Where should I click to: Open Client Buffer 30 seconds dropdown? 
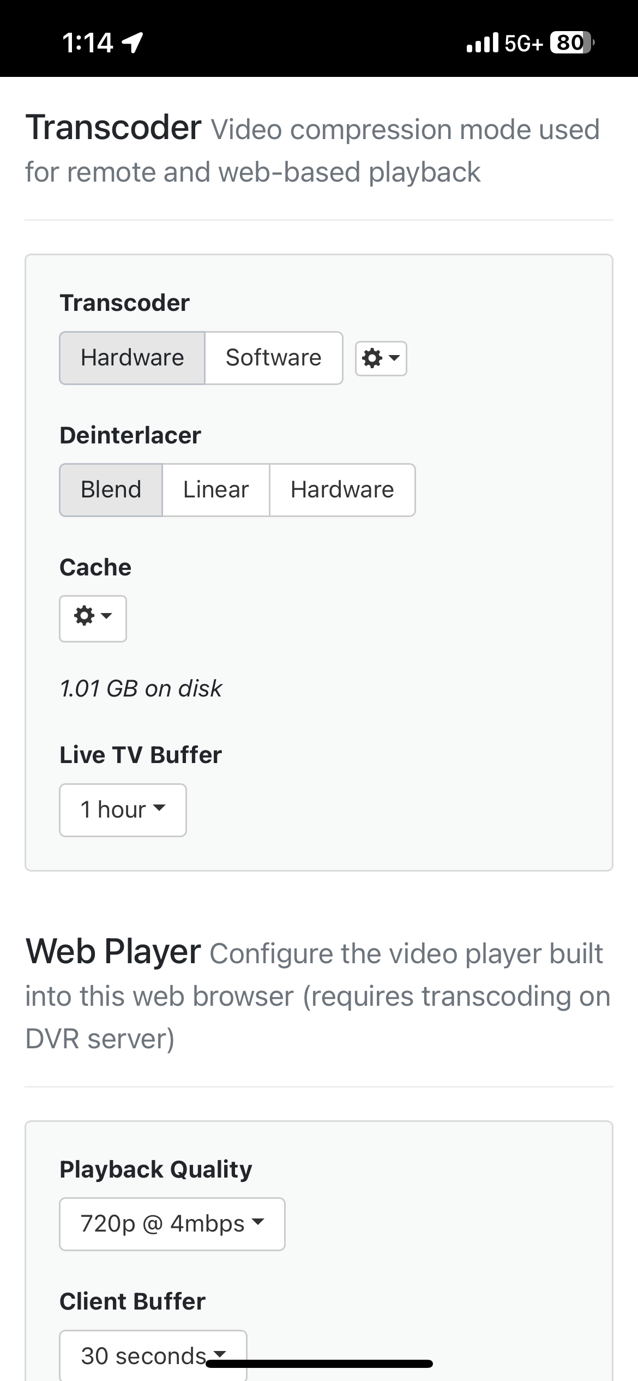[153, 1356]
